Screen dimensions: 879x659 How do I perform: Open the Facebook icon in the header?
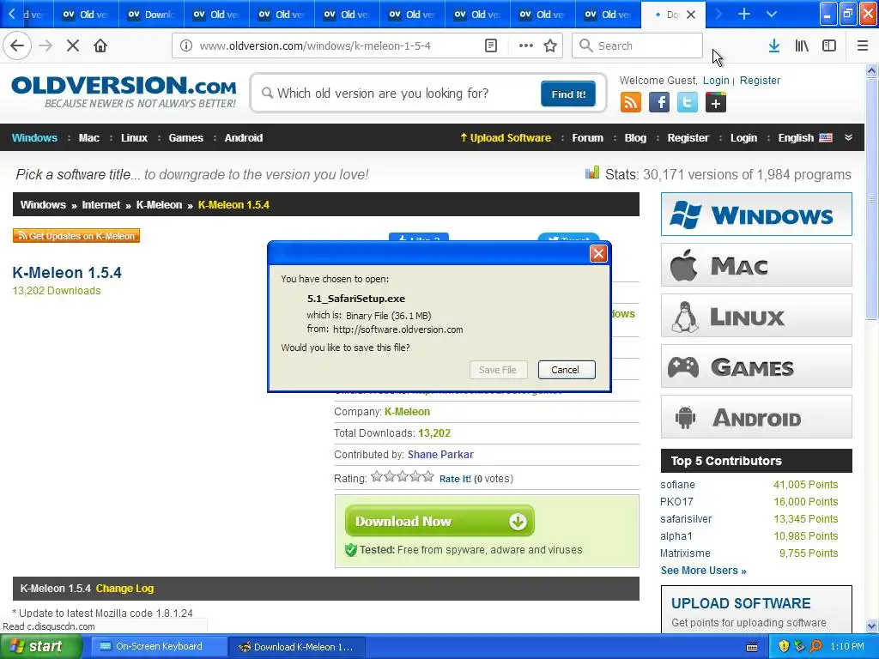[659, 103]
